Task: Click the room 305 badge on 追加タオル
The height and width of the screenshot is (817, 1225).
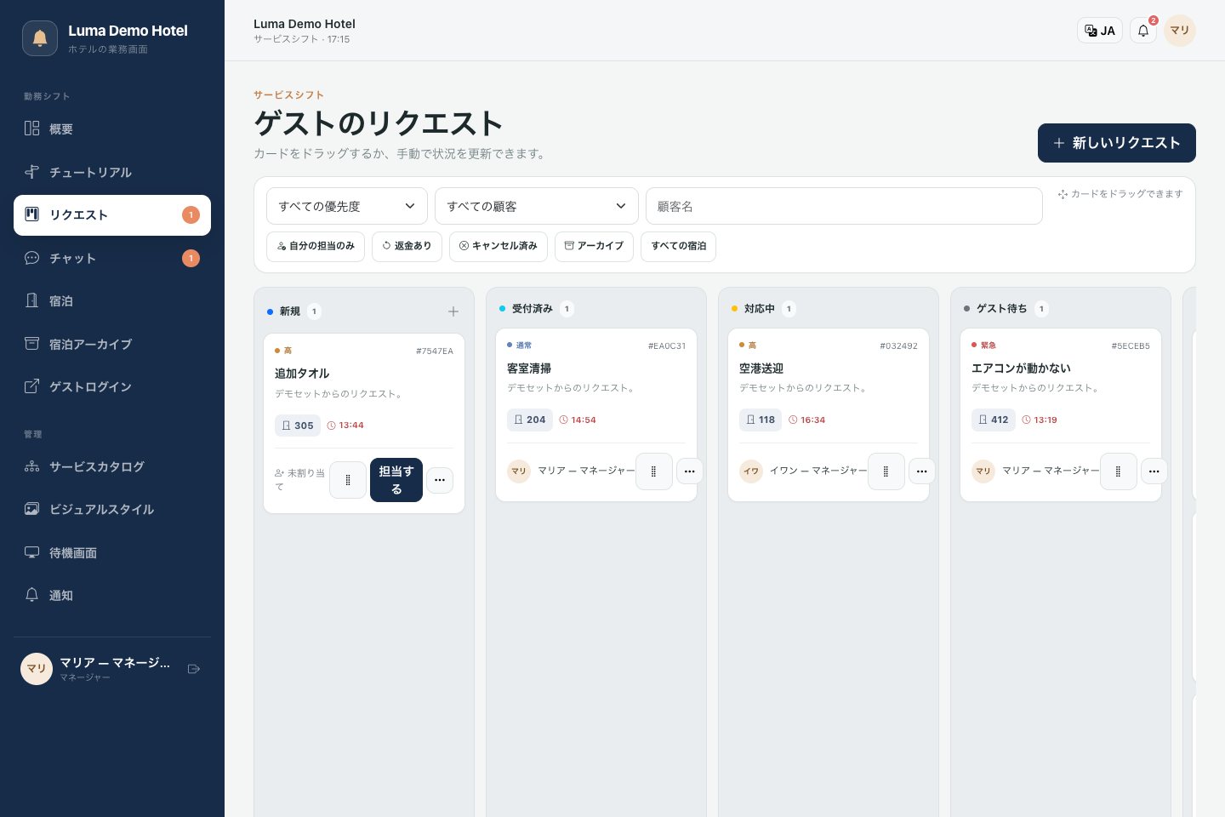Action: pyautogui.click(x=298, y=426)
